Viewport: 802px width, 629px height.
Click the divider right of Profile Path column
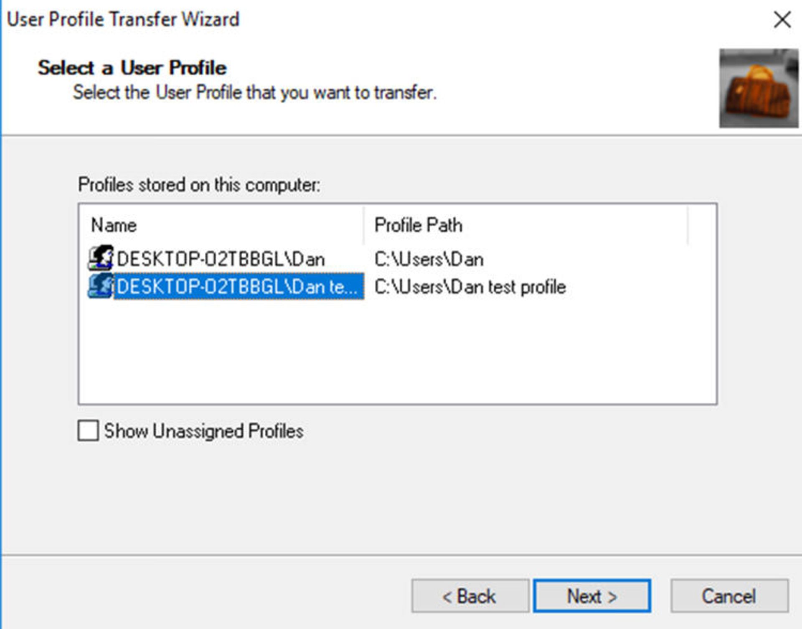coord(687,225)
